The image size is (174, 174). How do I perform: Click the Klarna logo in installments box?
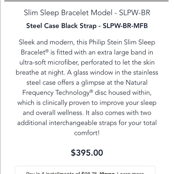pyautogui.click(x=107, y=173)
